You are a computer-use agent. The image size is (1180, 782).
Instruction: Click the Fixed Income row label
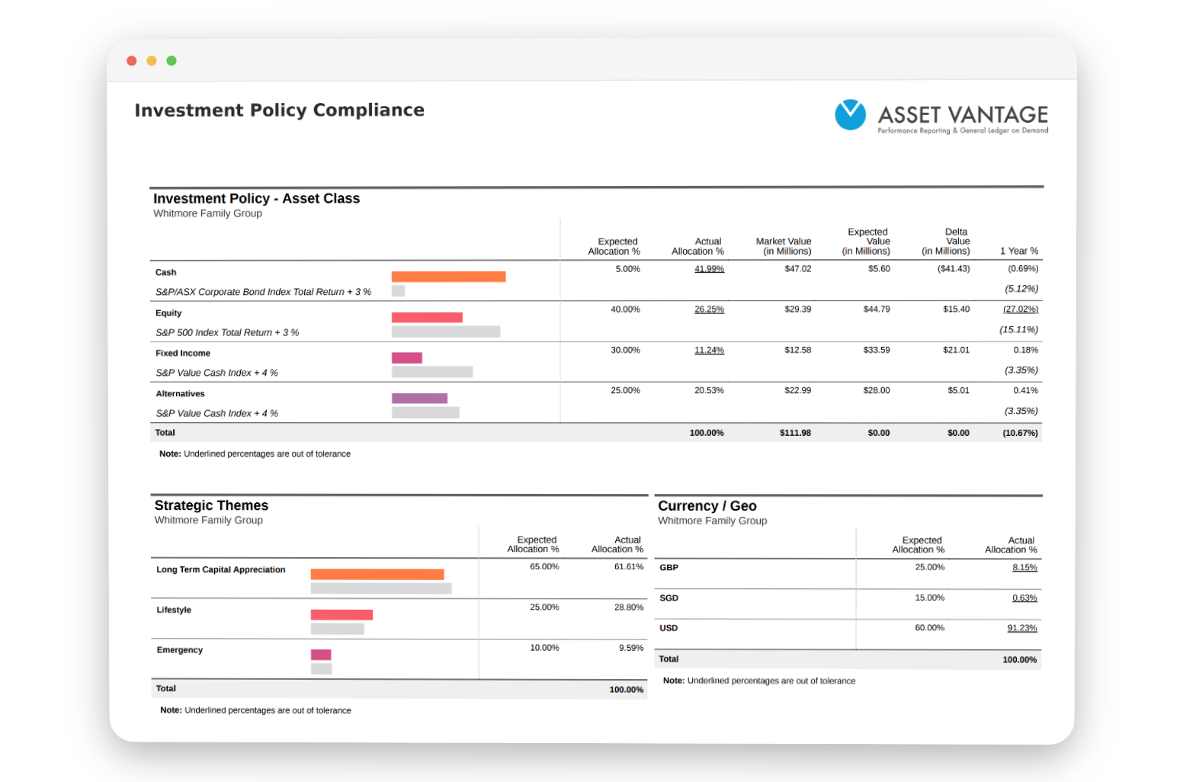point(183,353)
